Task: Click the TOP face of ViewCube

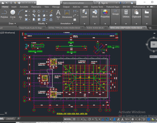Action: (x=154, y=44)
